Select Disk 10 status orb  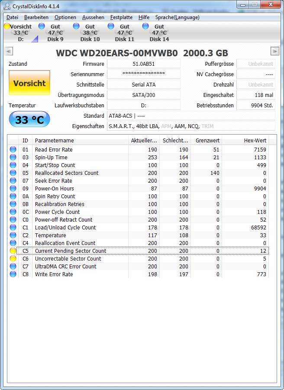coord(76,26)
